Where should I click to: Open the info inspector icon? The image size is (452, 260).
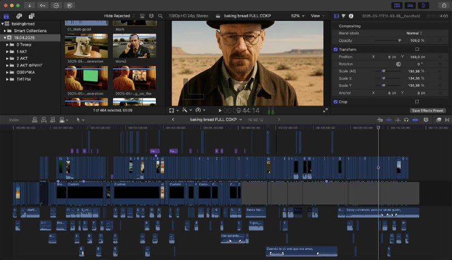pyautogui.click(x=351, y=16)
